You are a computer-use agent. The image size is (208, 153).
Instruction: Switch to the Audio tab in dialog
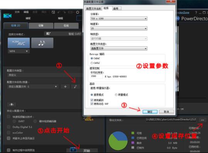click(117, 8)
